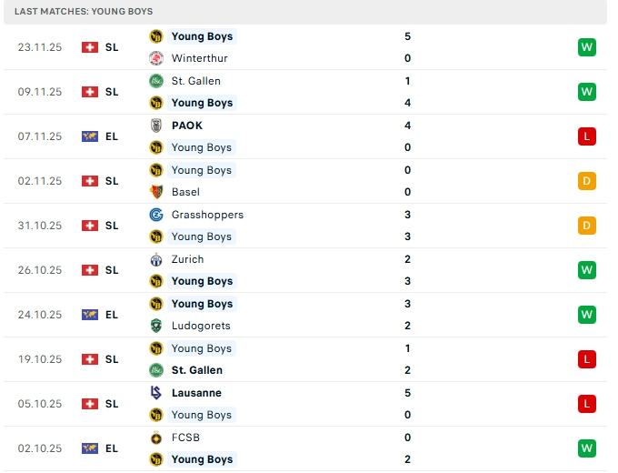
Task: Click the Zurich club crest
Action: (x=155, y=259)
